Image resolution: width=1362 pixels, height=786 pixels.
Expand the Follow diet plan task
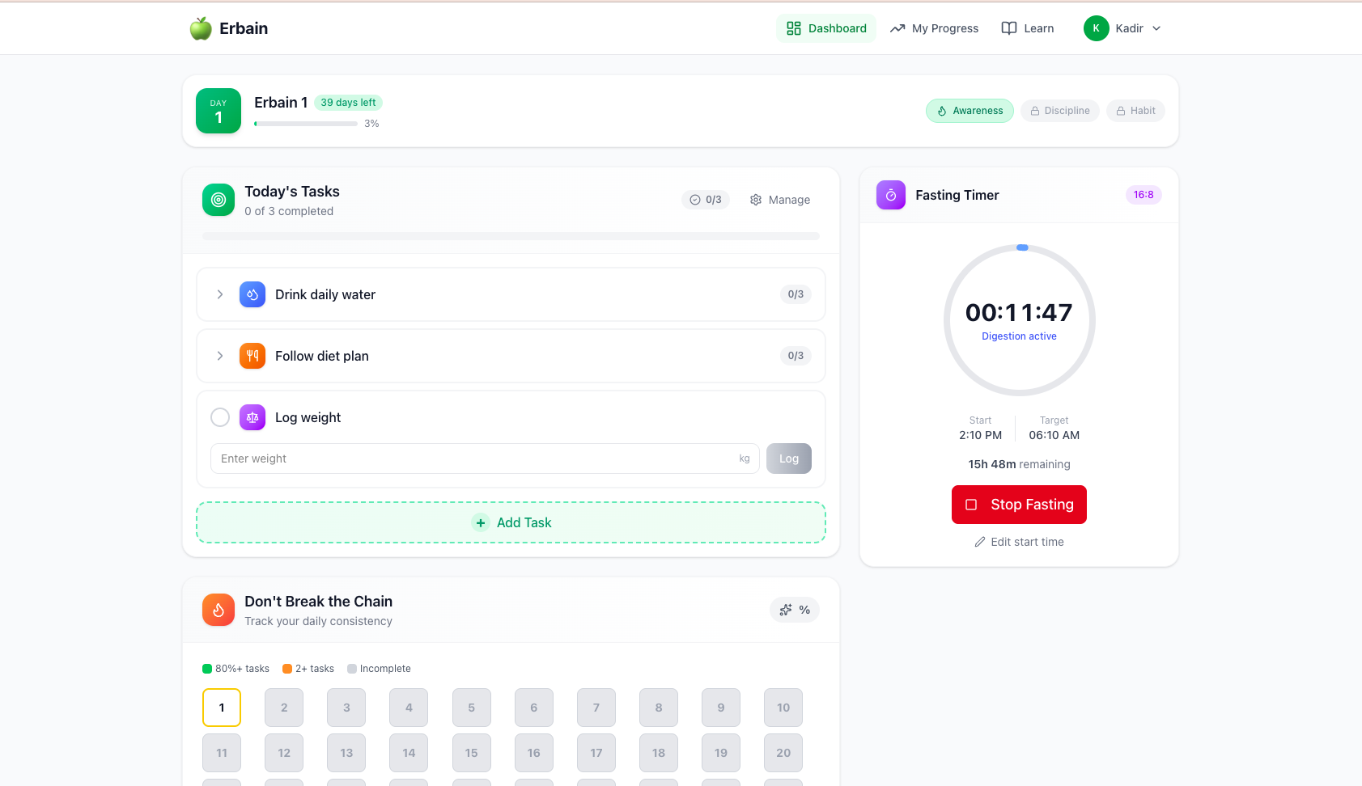tap(219, 356)
